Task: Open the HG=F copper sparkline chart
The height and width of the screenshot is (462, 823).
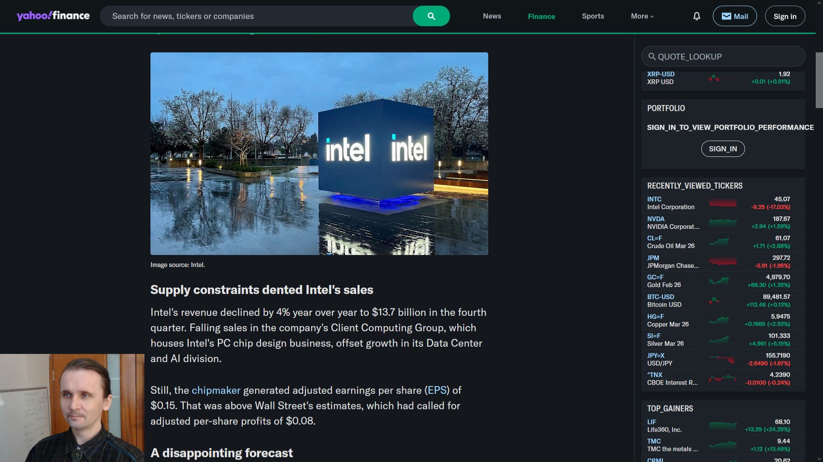Action: [x=723, y=320]
